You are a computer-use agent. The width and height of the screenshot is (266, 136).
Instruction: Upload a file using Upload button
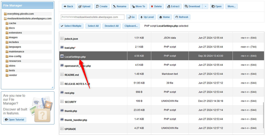85,6
